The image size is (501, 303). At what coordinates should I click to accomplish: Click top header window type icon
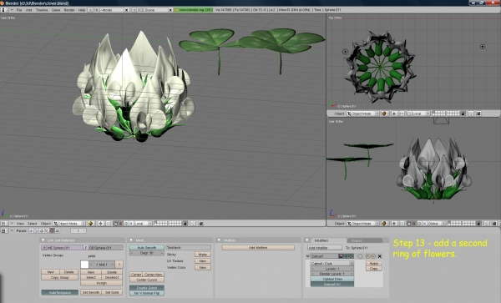[3, 10]
